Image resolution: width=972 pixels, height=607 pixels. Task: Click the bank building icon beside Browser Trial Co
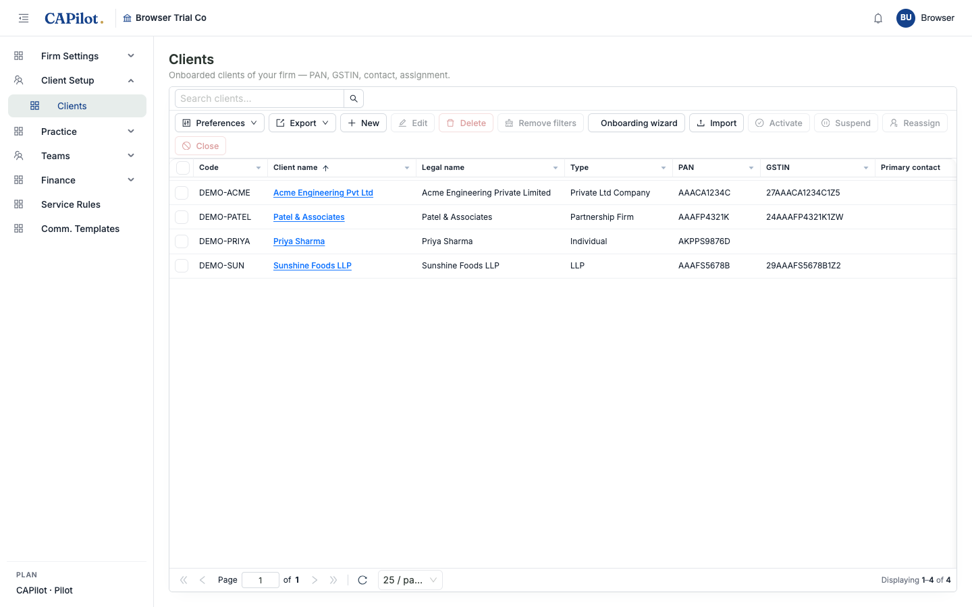click(x=127, y=18)
